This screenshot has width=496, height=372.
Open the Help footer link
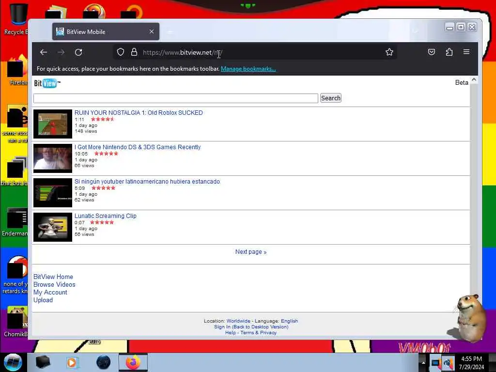(x=230, y=332)
